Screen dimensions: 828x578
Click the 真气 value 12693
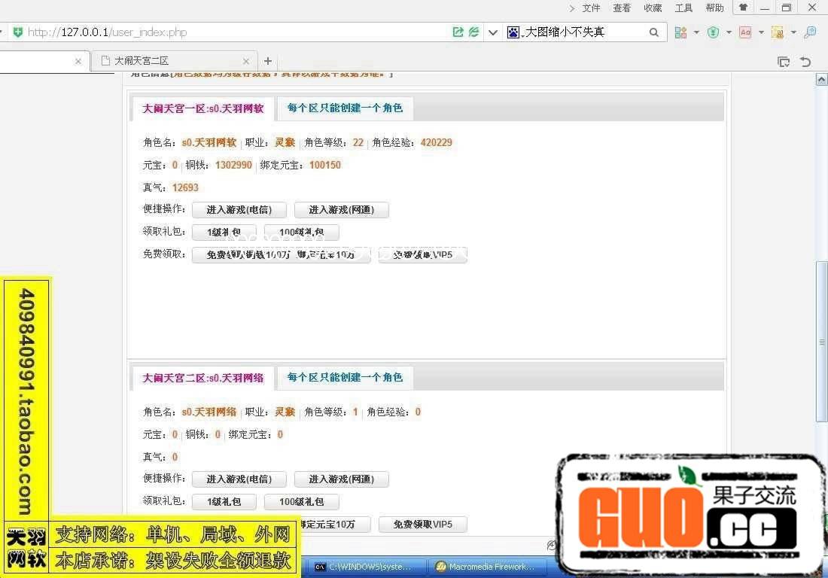click(x=185, y=188)
